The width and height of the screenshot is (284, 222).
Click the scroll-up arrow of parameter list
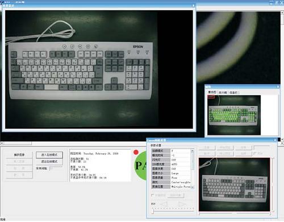[193, 151]
